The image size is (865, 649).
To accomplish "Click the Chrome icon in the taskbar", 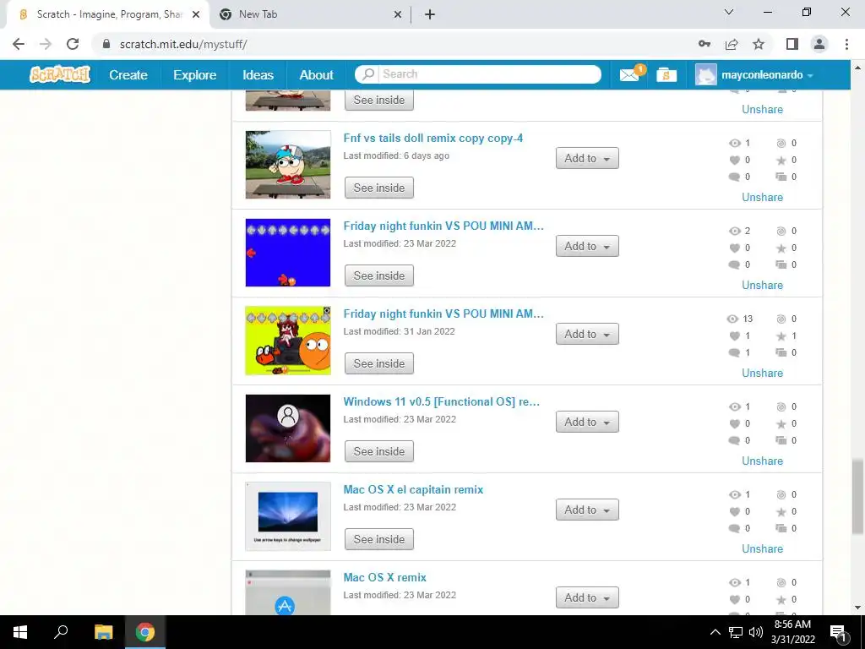I will tap(145, 632).
